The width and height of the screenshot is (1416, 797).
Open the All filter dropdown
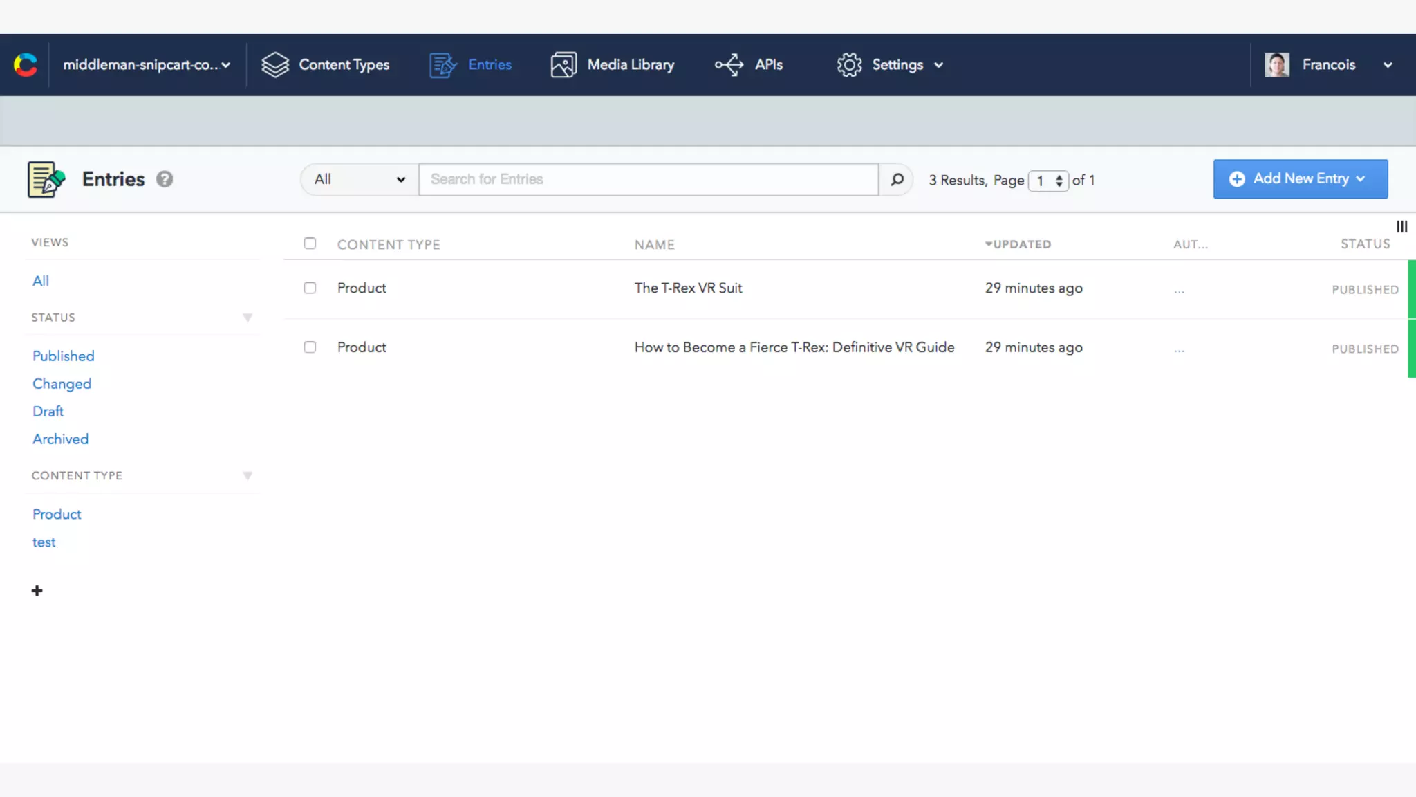point(360,180)
